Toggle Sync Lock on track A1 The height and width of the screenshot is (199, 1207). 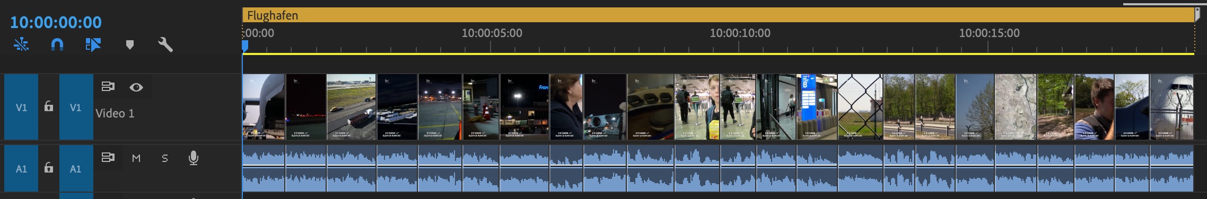(108, 158)
